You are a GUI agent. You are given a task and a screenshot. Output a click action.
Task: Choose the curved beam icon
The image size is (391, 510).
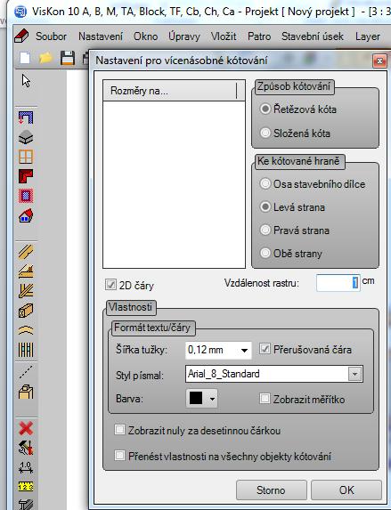(x=26, y=330)
